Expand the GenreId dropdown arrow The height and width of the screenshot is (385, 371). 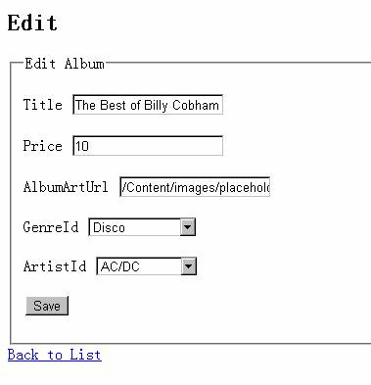pos(188,227)
